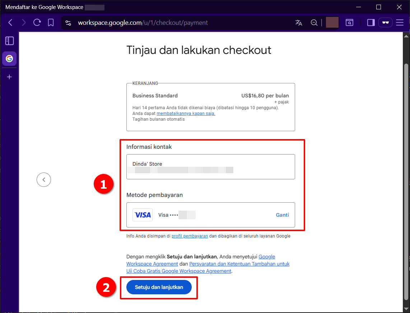Image resolution: width=410 pixels, height=313 pixels.
Task: Open a new tab with plus icon
Action: 9,77
